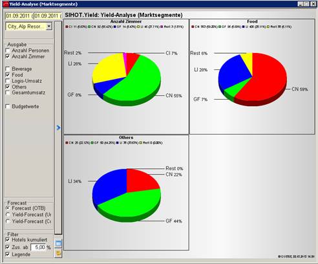Turn off the Legende checkbox
This screenshot has width=318, height=264.
[8, 254]
